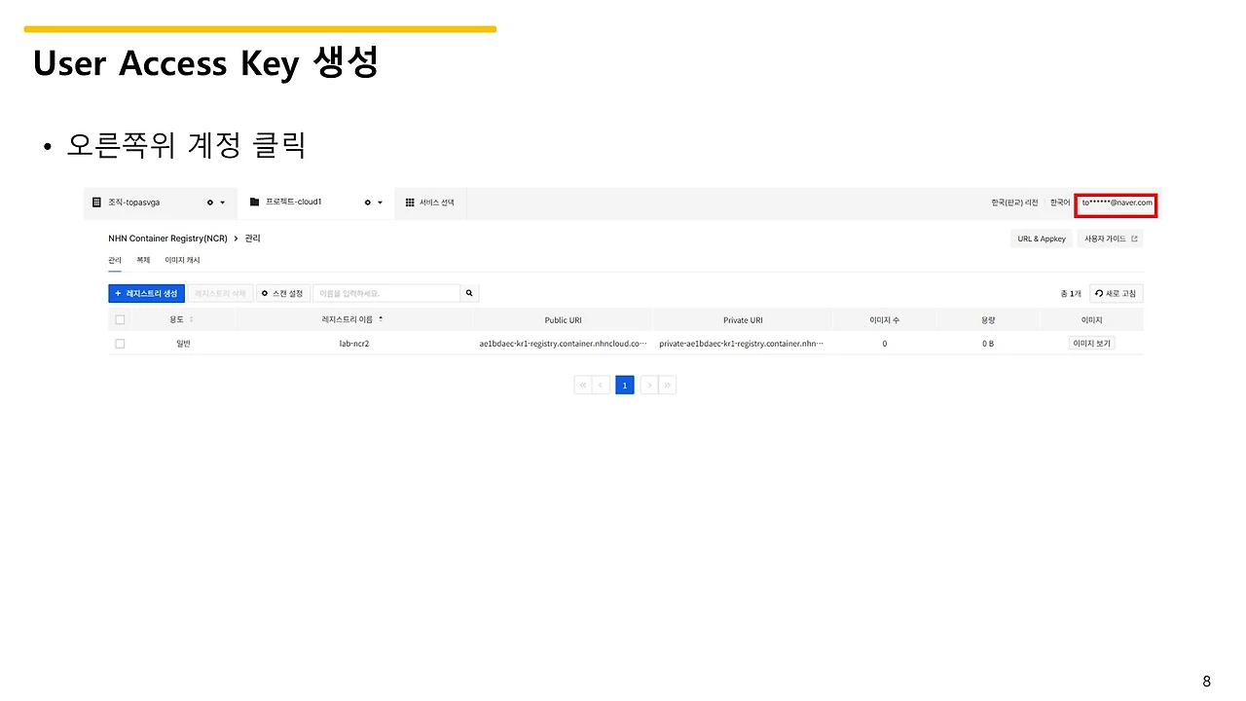The image size is (1246, 701).
Task: Click 관리 in the breadcrumb
Action: 252,239
